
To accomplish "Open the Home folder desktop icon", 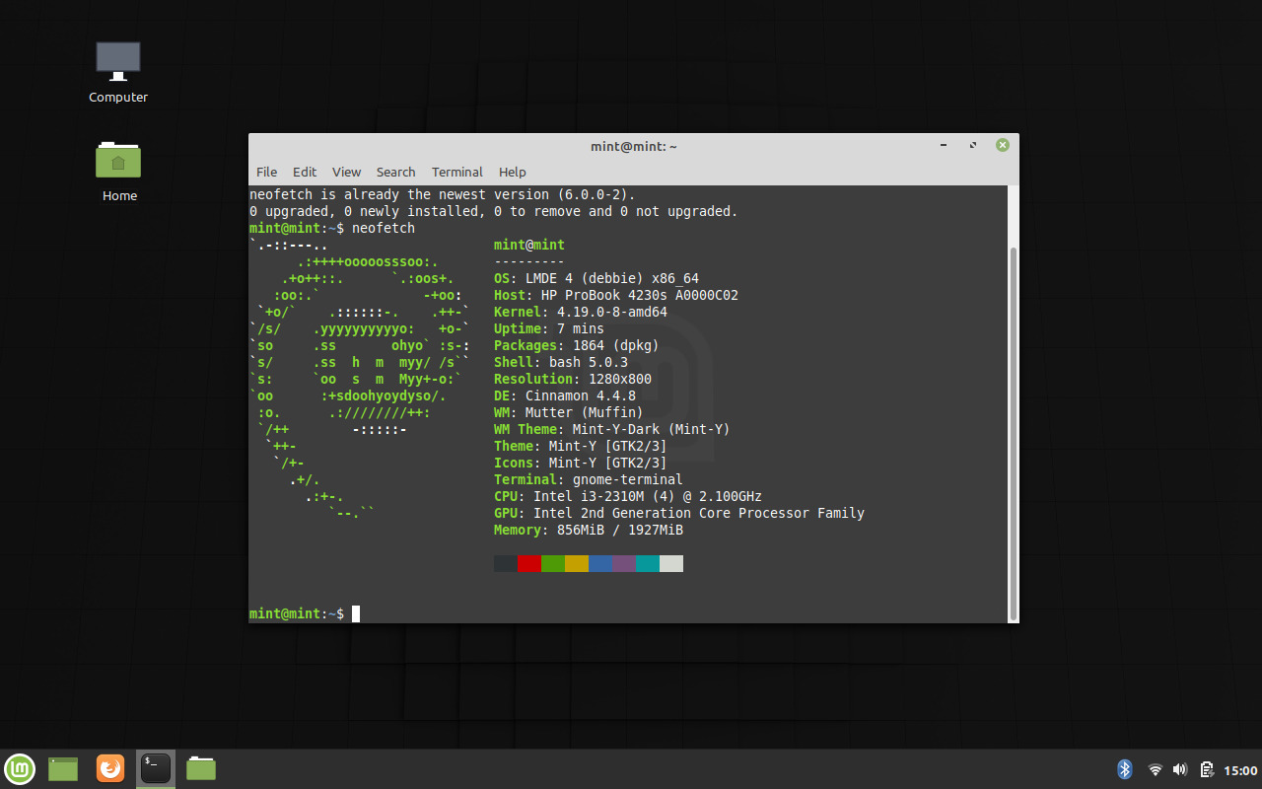I will click(118, 171).
